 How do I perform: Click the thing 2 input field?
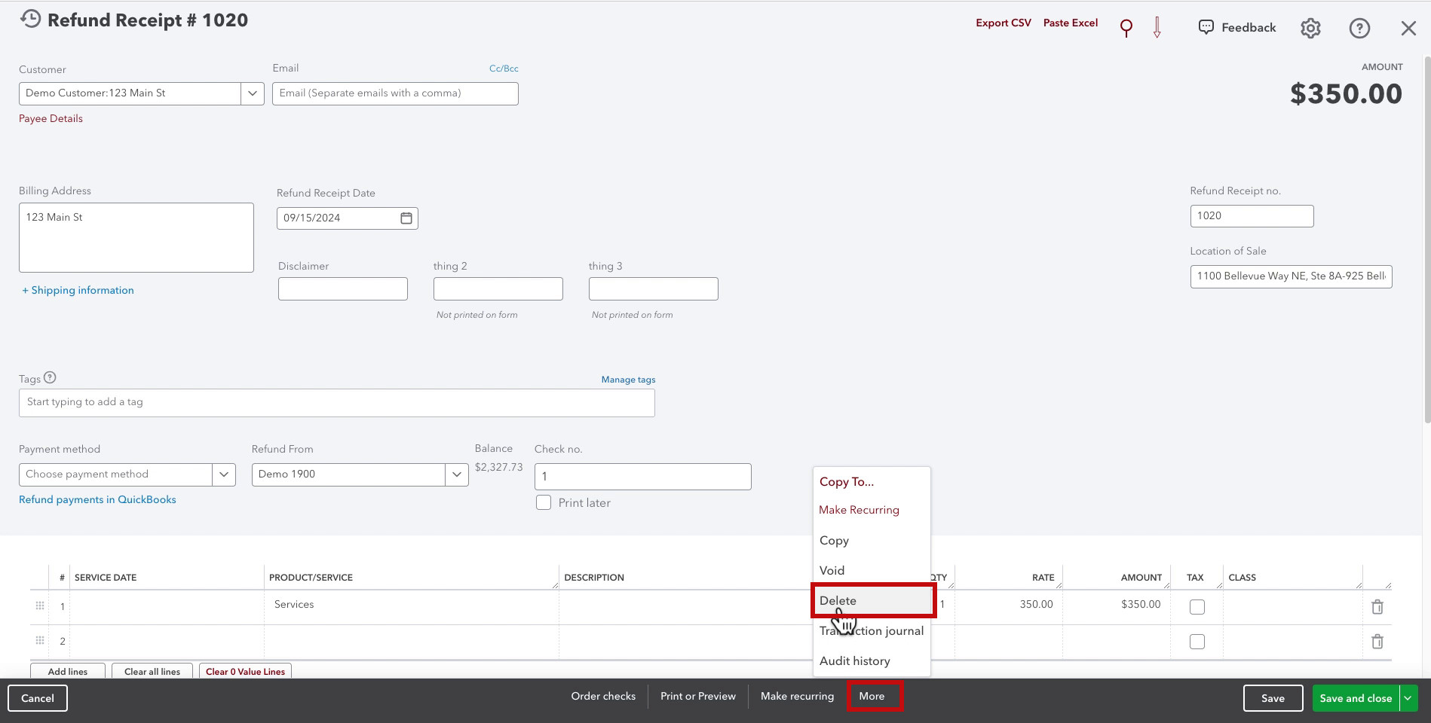coord(498,288)
